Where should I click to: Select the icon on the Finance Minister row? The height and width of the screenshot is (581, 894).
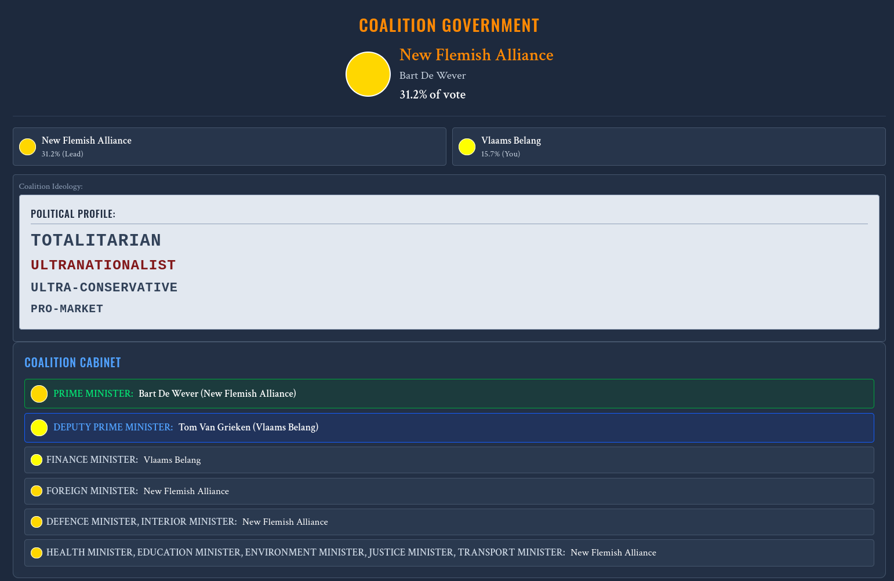[x=37, y=459]
